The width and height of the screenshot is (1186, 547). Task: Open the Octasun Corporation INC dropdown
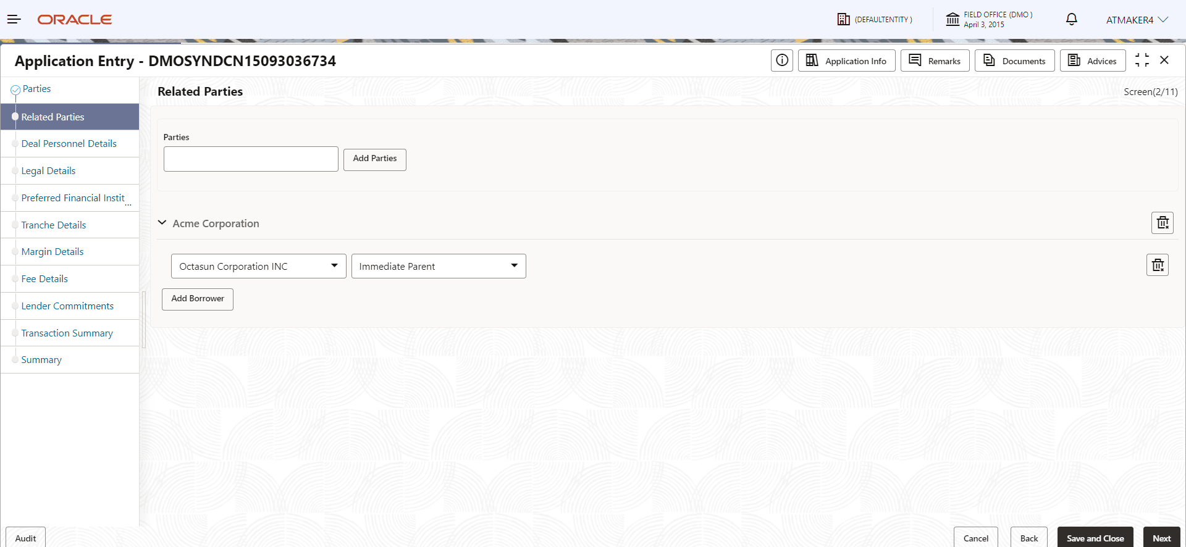[x=259, y=266]
